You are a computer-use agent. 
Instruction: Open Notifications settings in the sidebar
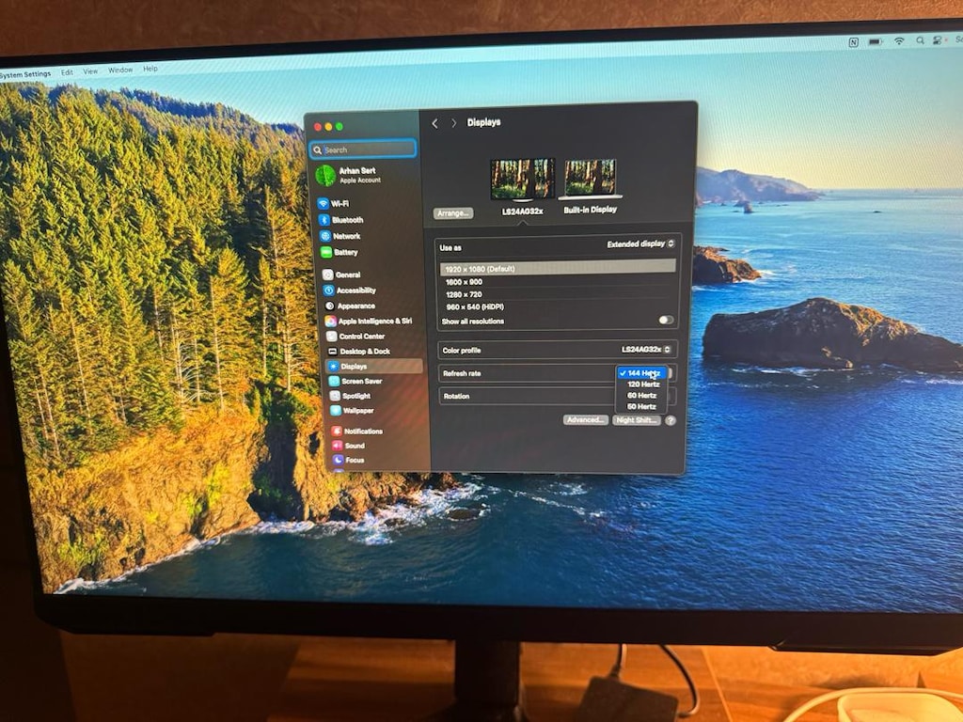(x=357, y=431)
